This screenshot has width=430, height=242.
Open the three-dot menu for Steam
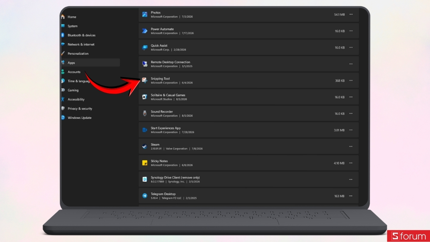(351, 146)
